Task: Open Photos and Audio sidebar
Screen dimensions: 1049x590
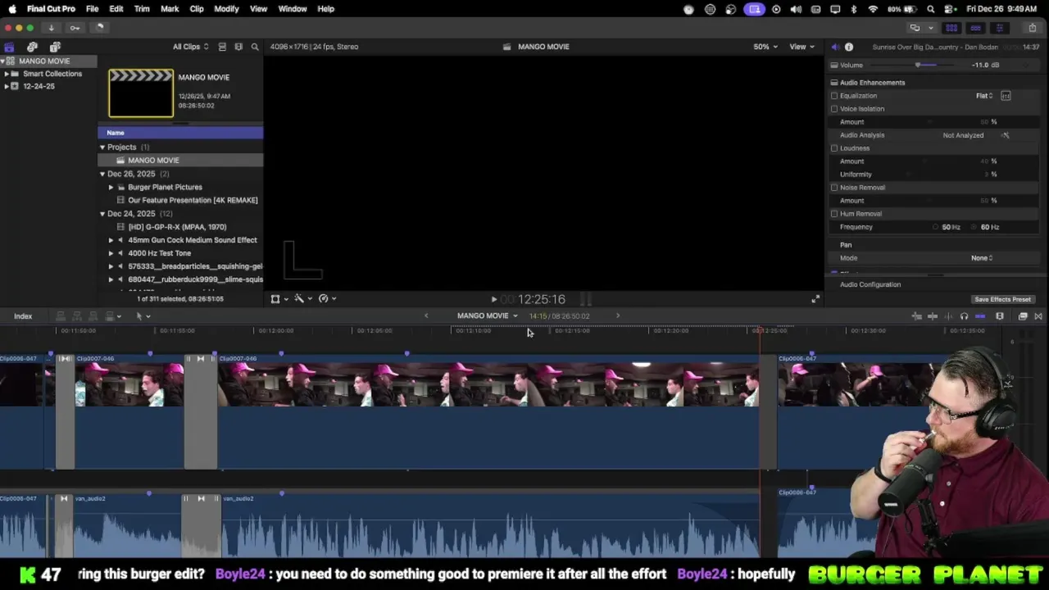Action: click(x=32, y=47)
